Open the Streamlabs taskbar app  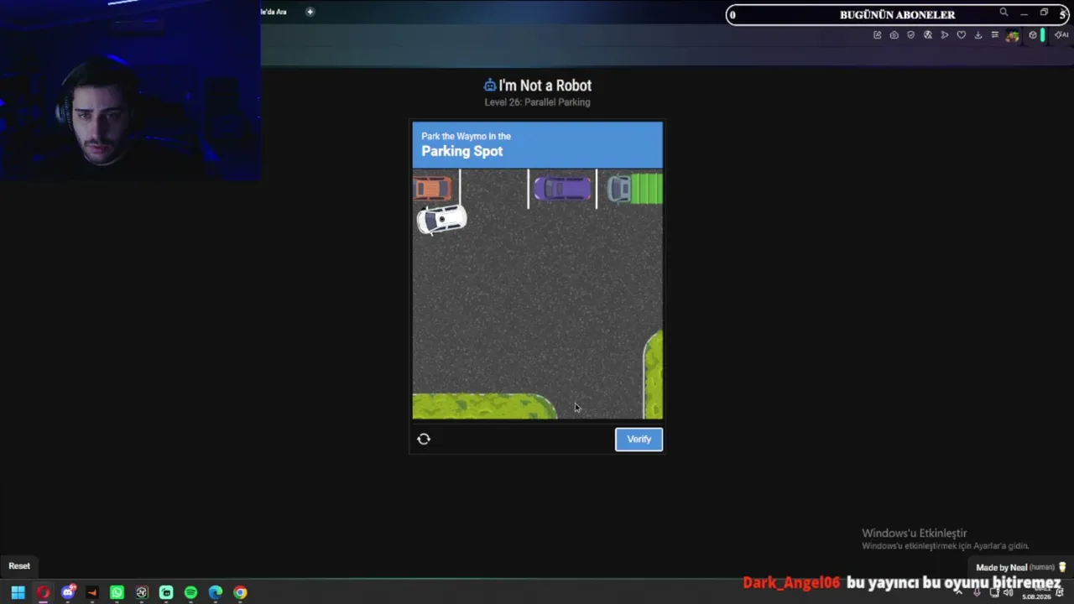[x=166, y=593]
